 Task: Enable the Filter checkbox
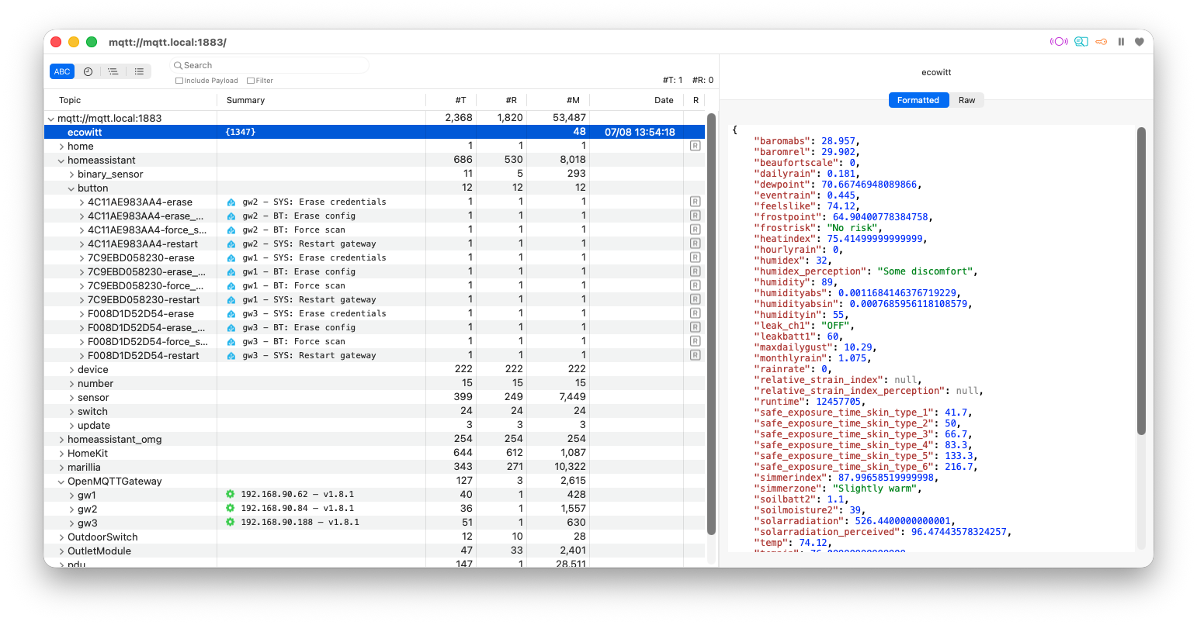coord(251,81)
